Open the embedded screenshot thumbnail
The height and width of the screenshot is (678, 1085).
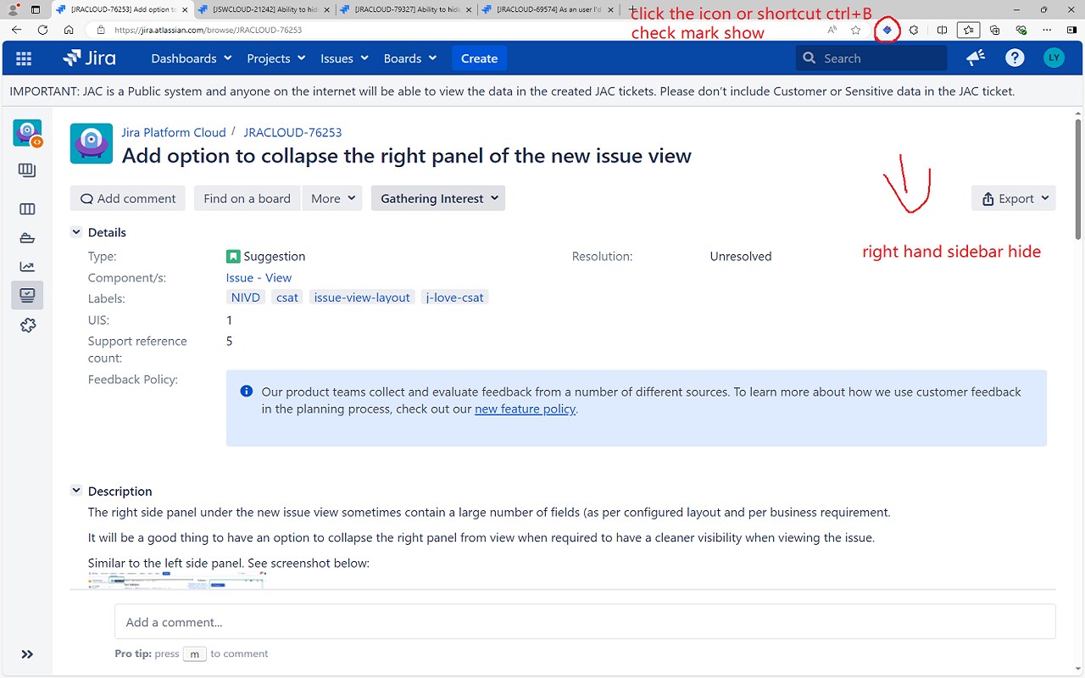coord(176,581)
